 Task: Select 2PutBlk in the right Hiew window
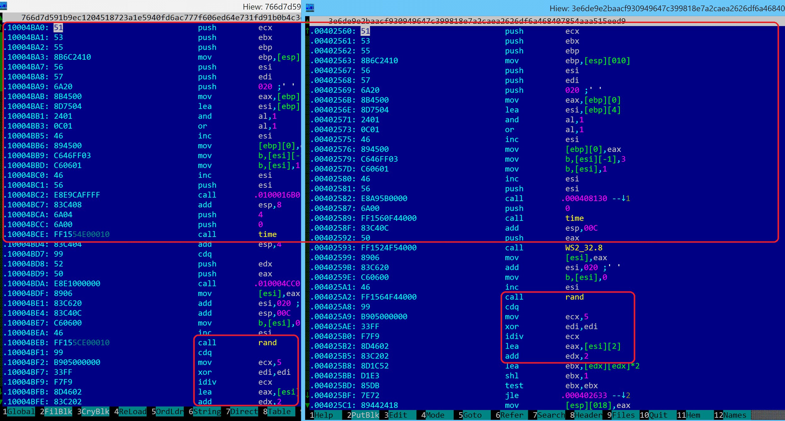363,415
